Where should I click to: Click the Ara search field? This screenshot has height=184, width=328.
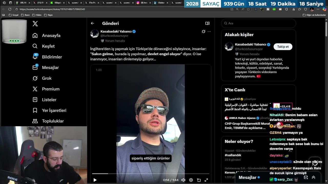click(259, 23)
